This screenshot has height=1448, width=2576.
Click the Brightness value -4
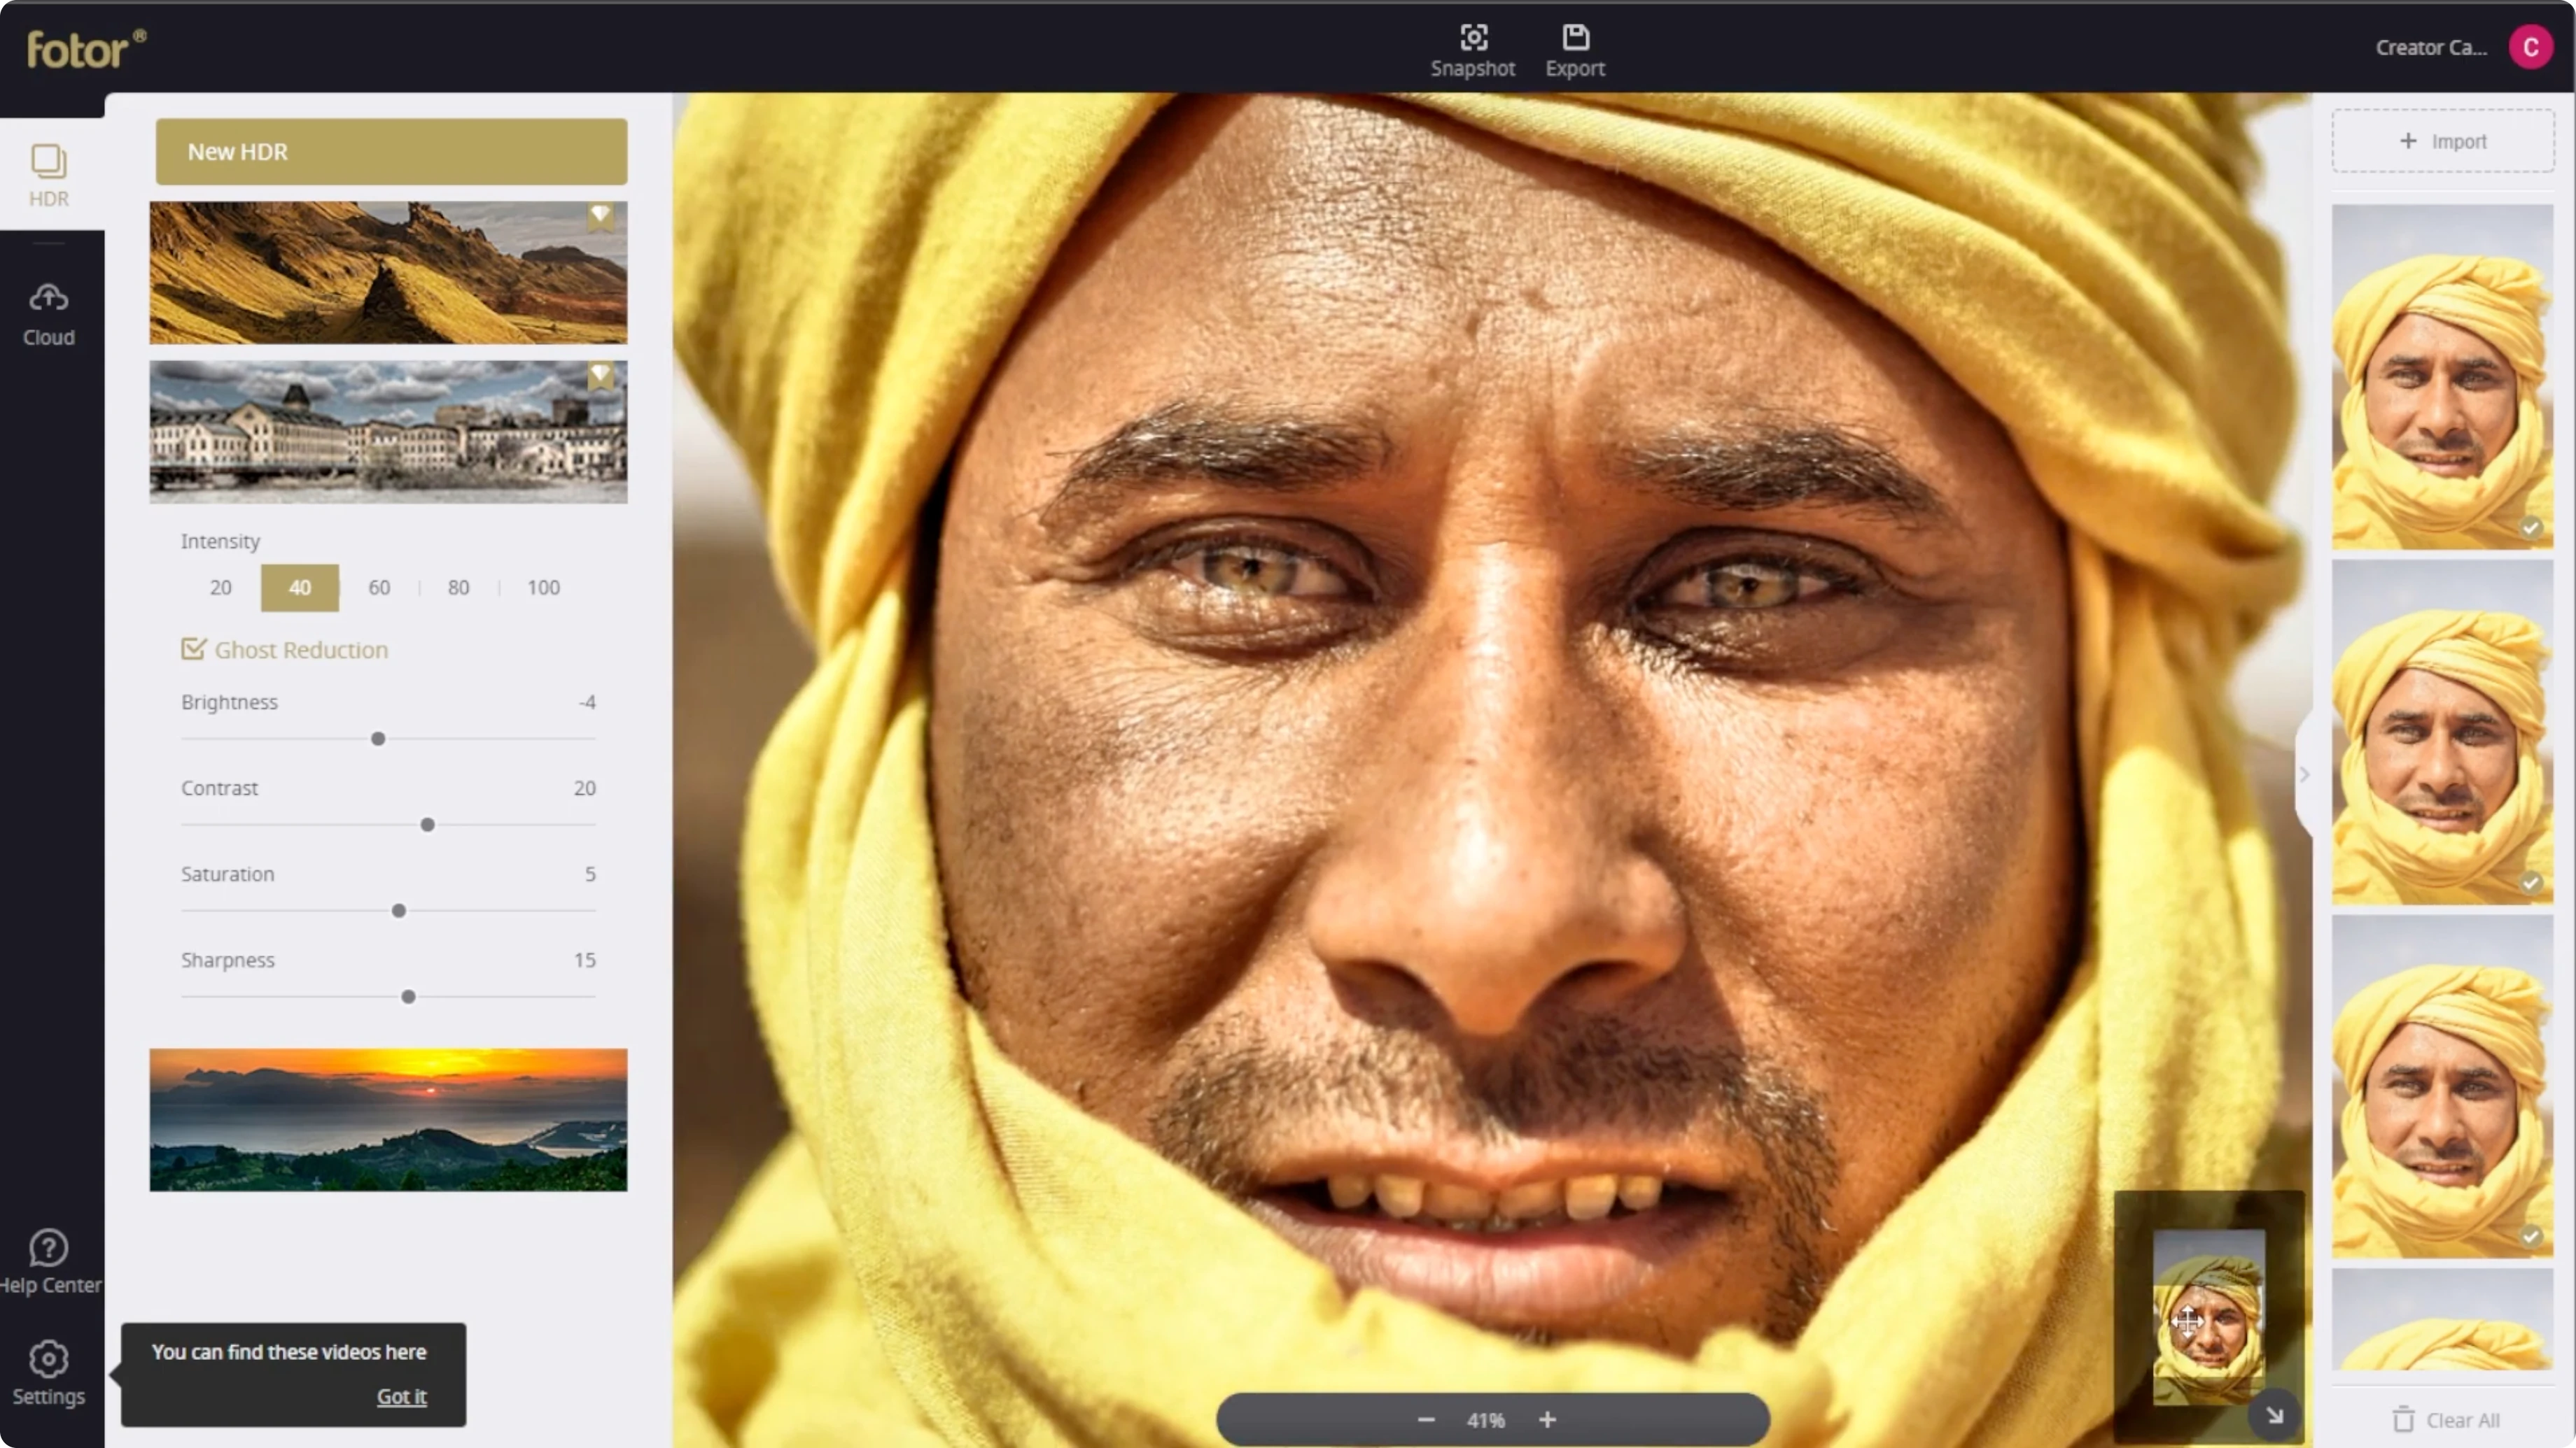pos(587,702)
